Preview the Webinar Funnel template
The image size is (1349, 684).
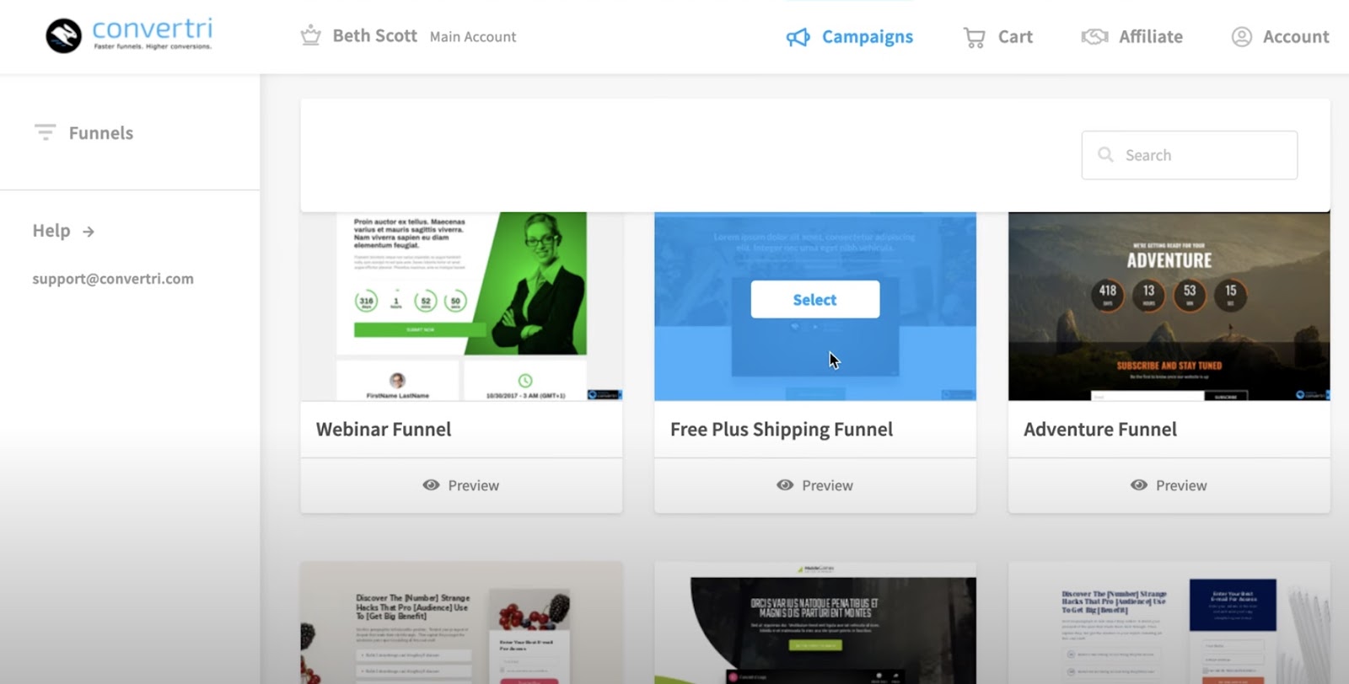[461, 485]
